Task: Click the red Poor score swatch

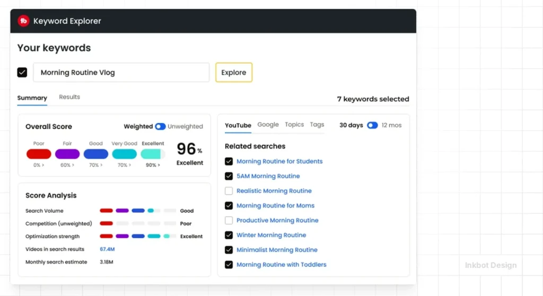Action: (x=39, y=154)
